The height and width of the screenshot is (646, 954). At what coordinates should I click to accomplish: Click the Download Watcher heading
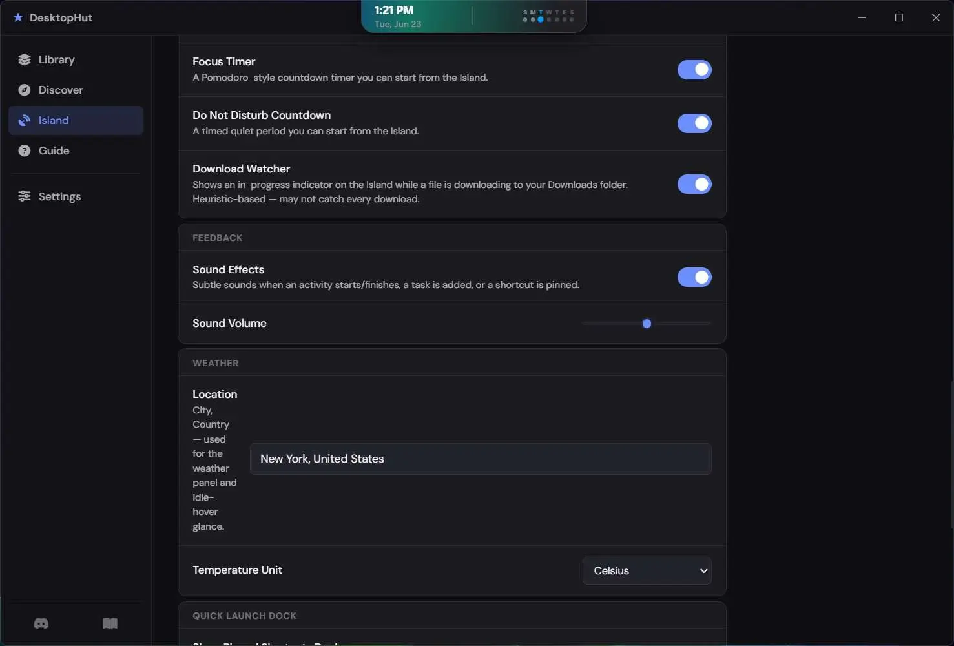click(x=241, y=169)
